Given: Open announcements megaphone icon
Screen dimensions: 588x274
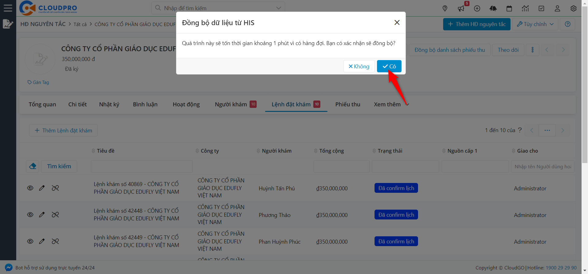Looking at the screenshot, I should click(x=461, y=9).
